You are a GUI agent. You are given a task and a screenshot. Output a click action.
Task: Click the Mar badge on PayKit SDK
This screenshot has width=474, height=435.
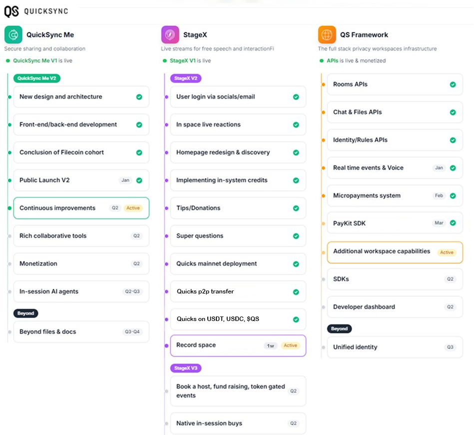point(439,223)
